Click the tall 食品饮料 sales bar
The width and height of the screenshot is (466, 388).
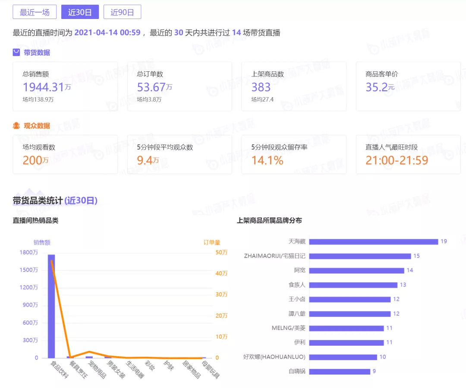(x=51, y=306)
